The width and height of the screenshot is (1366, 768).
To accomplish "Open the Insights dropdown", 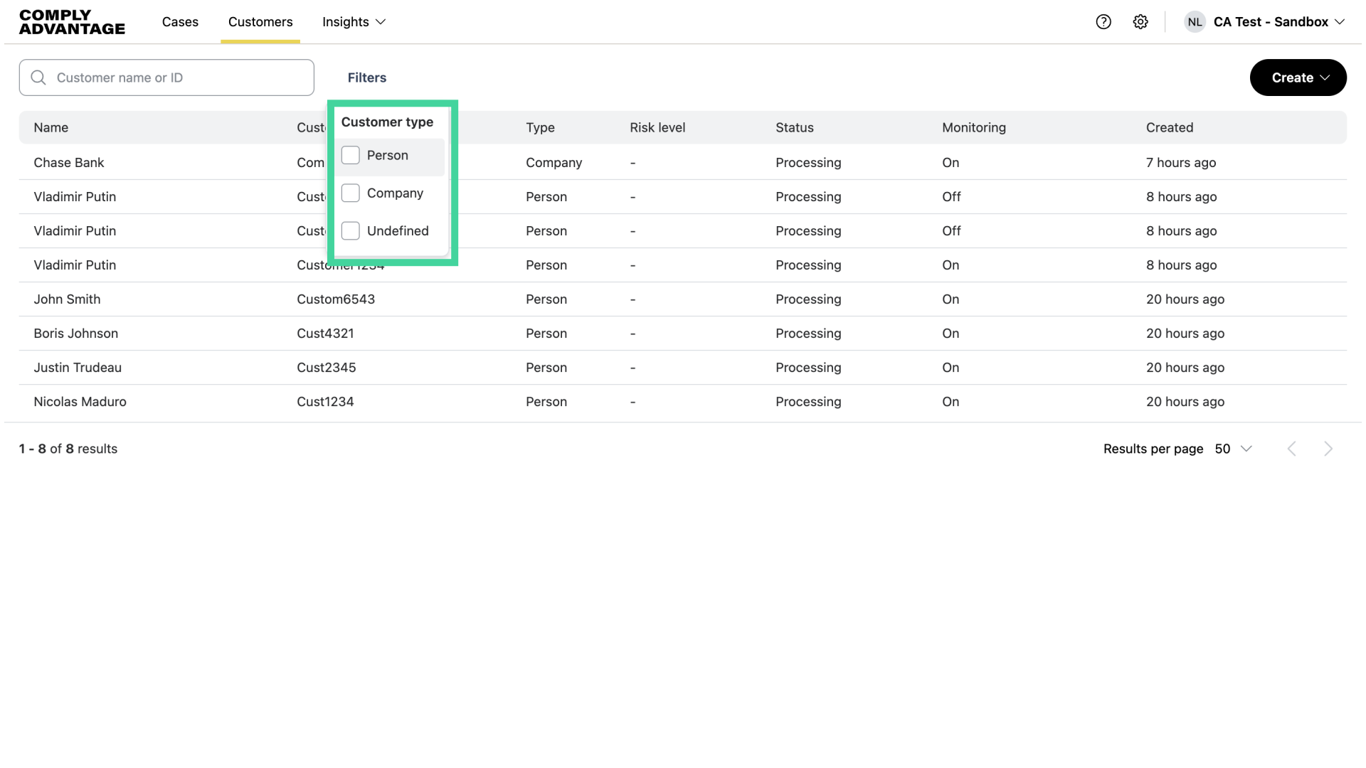I will click(x=354, y=22).
